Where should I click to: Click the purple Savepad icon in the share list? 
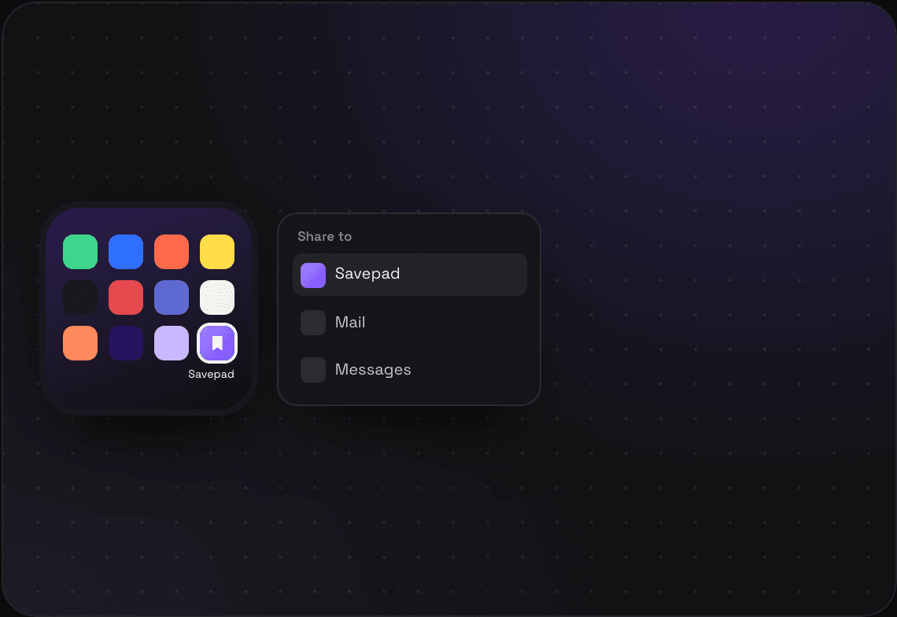point(313,275)
